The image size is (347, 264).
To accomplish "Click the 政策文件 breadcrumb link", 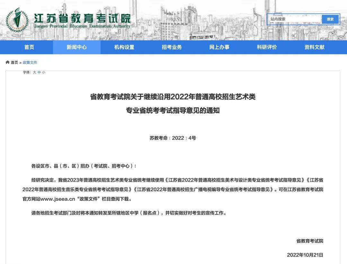I will click(30, 62).
